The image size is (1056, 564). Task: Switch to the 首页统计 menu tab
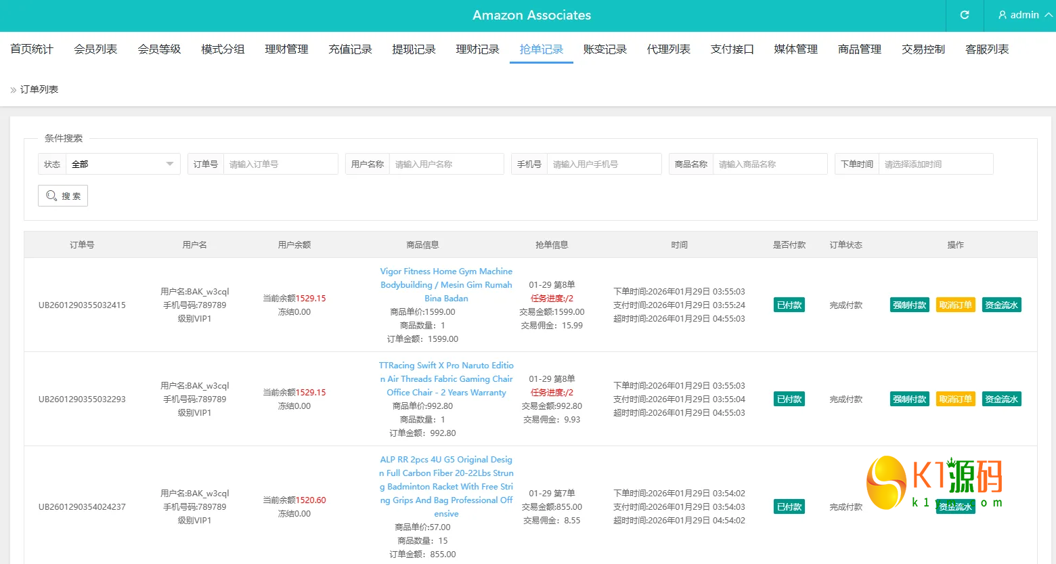[31, 49]
